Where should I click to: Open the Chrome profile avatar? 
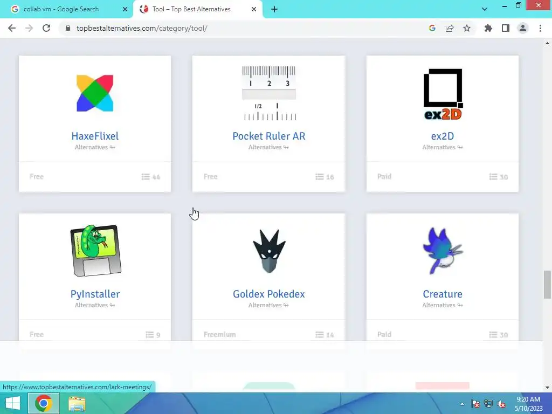coord(523,28)
